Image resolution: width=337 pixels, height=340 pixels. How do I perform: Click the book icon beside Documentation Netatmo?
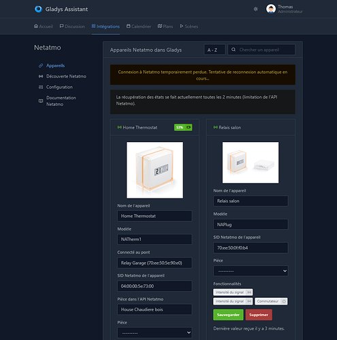coord(41,101)
